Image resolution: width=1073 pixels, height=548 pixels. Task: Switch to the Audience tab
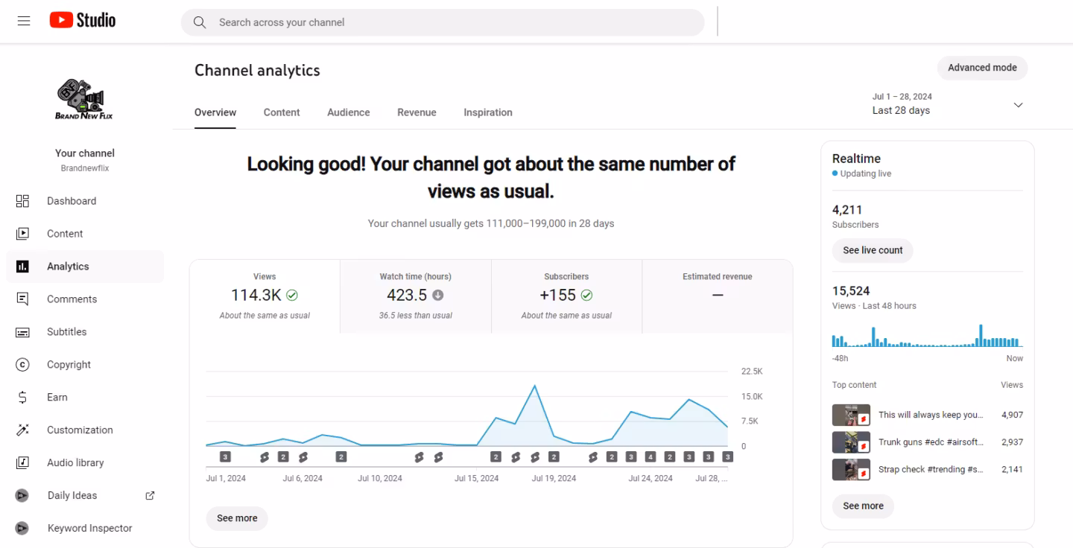348,112
